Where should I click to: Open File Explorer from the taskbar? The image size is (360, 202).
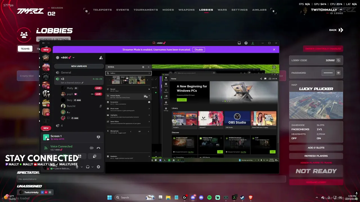point(168,198)
